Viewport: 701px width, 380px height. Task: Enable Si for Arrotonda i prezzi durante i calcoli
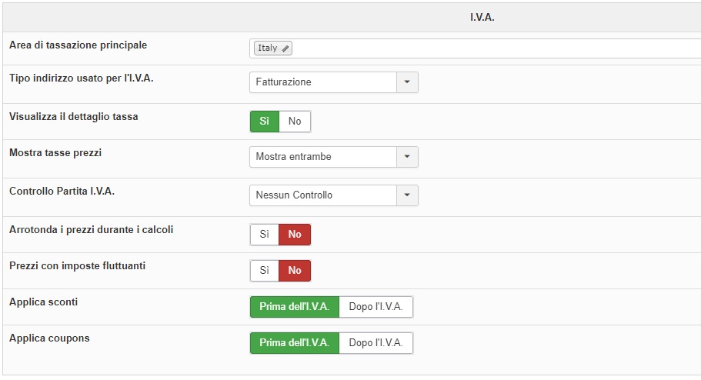point(264,235)
